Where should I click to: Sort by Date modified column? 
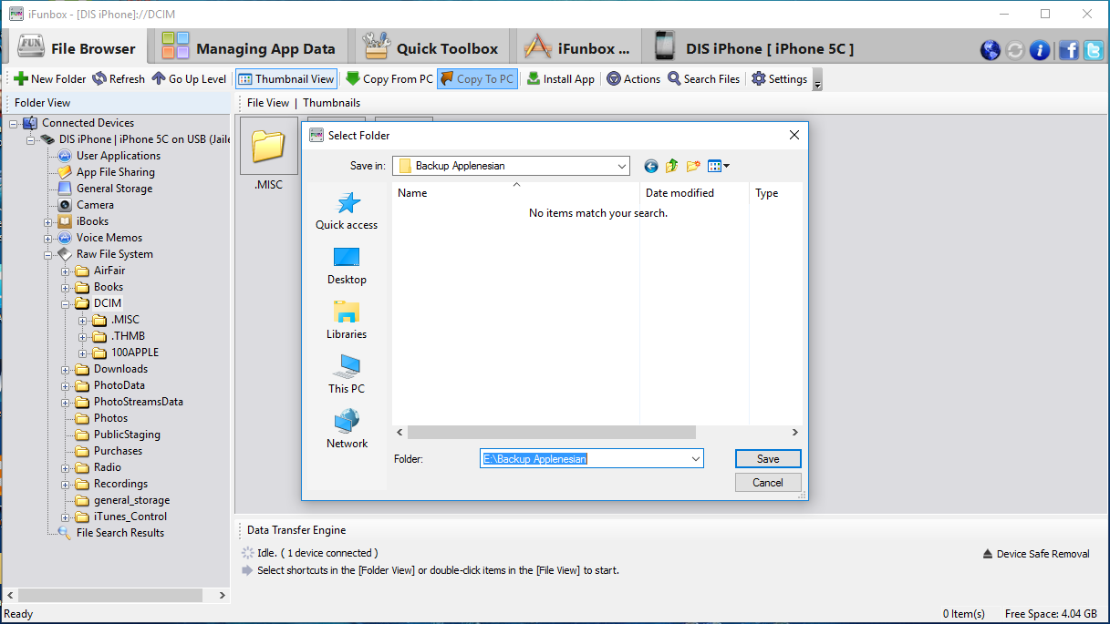694,193
